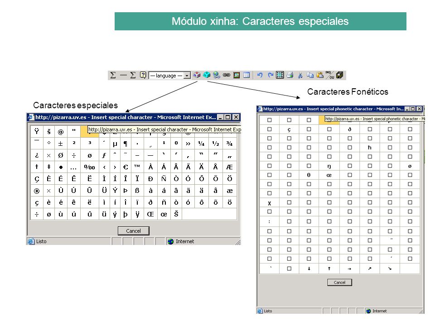This screenshot has width=435, height=326.
Task: Cancel the Insert special phonetic character dialog
Action: pos(339,283)
